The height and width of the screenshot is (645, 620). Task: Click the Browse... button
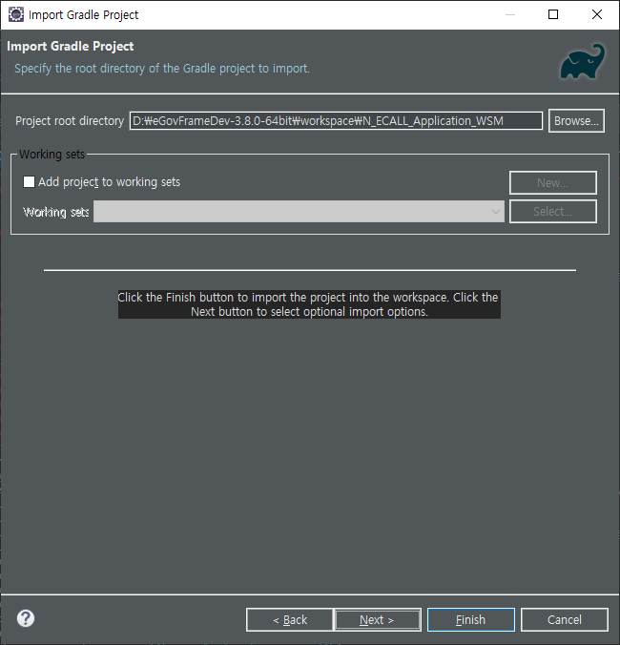pos(576,121)
